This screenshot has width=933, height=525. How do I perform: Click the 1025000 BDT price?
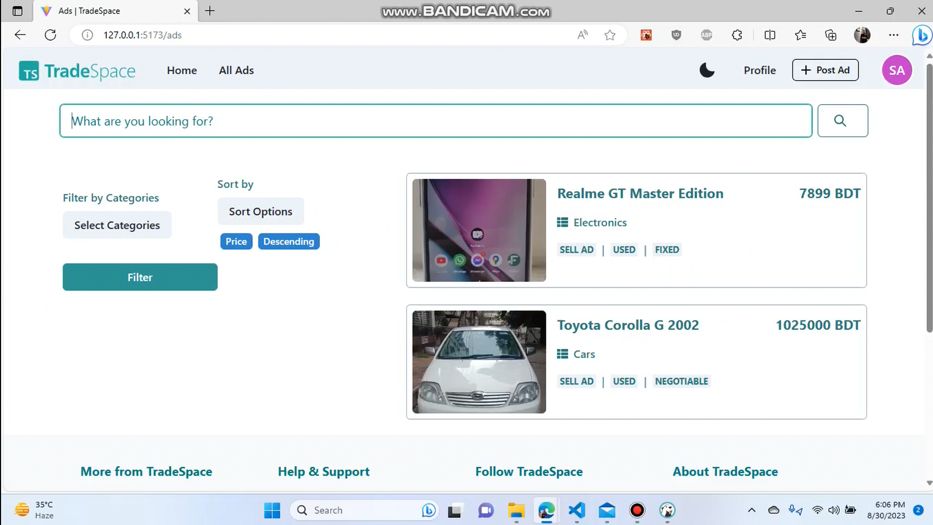pyautogui.click(x=818, y=325)
